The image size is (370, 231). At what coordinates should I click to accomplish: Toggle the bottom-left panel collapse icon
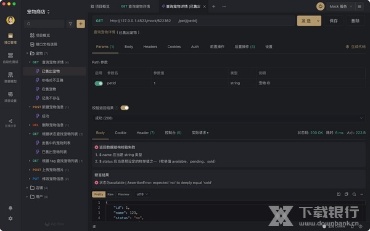click(94, 226)
